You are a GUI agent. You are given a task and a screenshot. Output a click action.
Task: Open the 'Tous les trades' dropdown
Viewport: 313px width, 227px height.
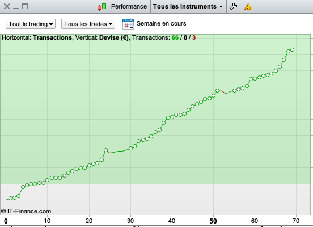point(88,24)
